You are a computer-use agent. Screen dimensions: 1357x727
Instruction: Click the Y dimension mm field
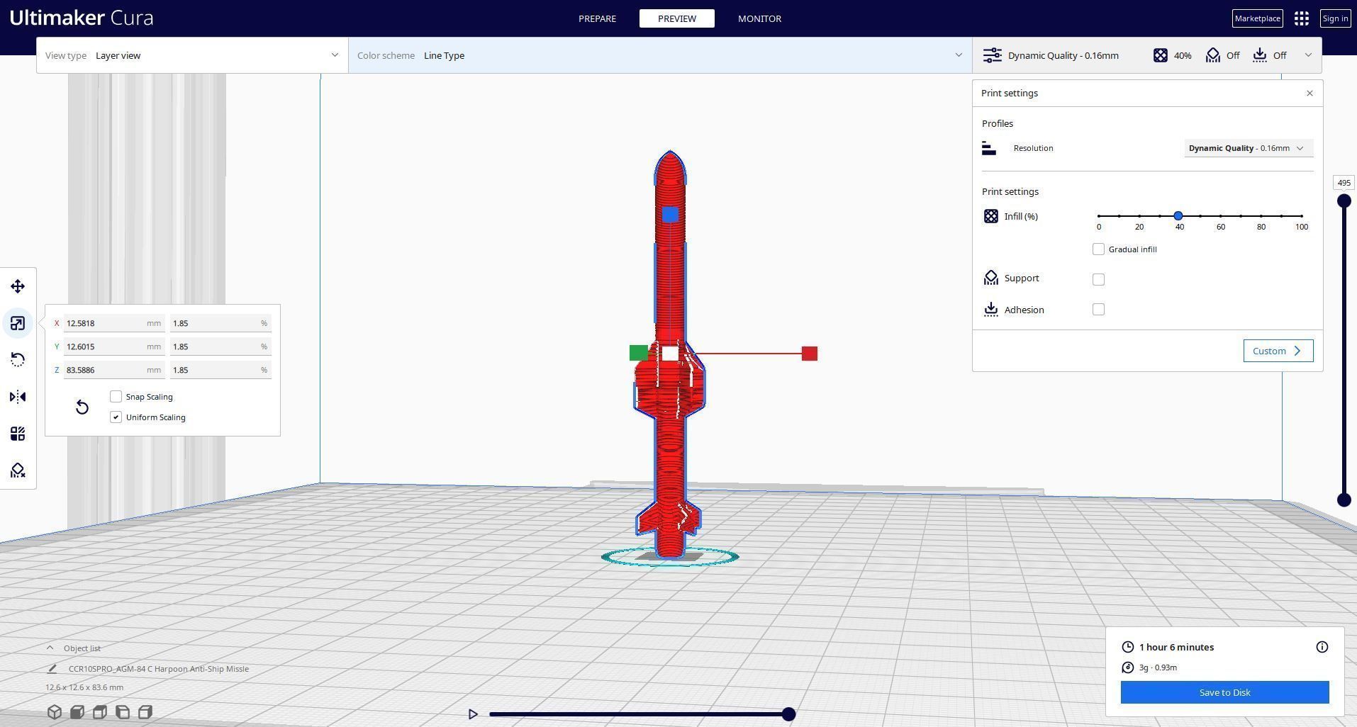tap(114, 346)
